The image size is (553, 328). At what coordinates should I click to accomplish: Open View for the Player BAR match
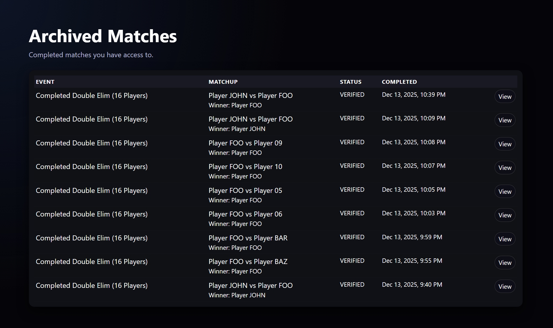(x=505, y=239)
